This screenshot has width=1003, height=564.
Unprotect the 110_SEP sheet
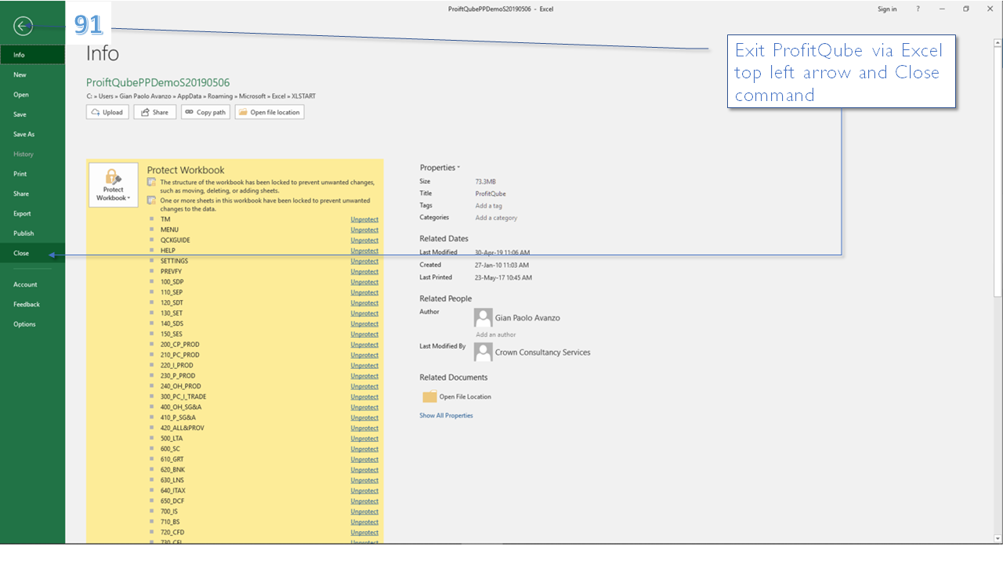point(364,292)
